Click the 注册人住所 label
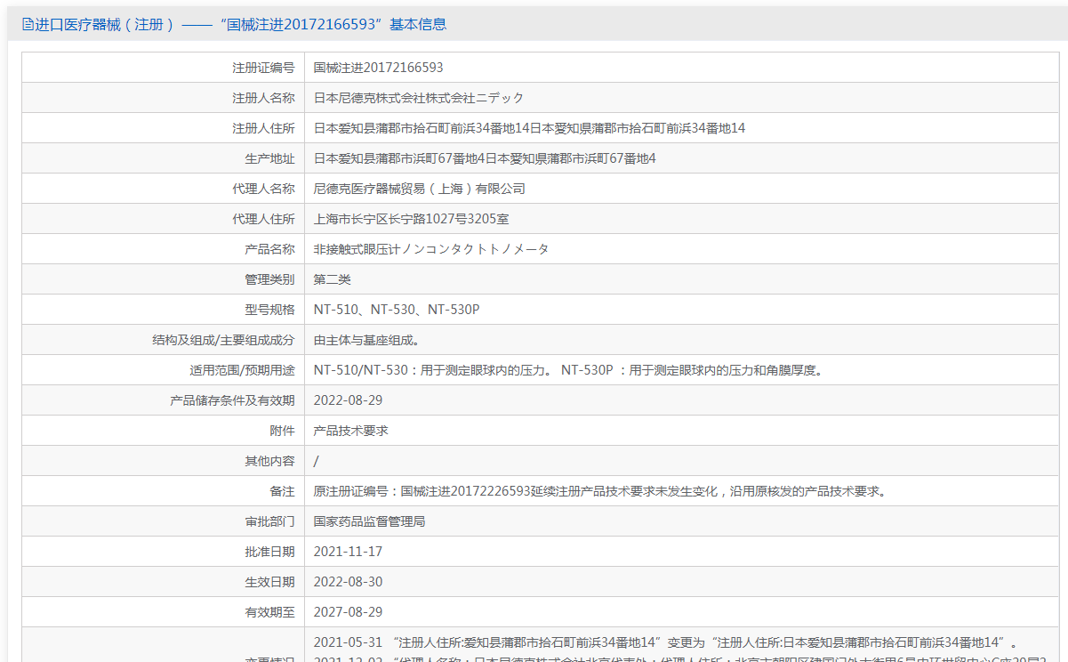Screen dimensions: 1068x662 pyautogui.click(x=263, y=128)
